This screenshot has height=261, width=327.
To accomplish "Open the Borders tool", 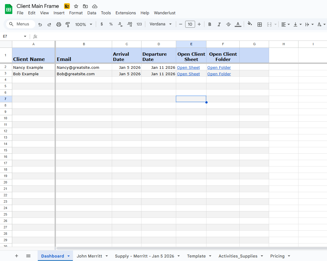I will (x=260, y=24).
